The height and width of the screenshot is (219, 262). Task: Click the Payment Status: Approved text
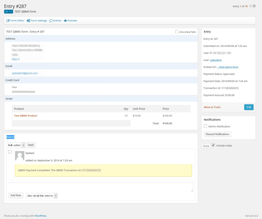point(219,74)
